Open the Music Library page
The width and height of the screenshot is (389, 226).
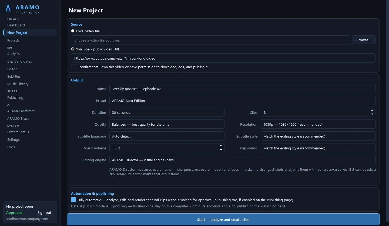18,84
